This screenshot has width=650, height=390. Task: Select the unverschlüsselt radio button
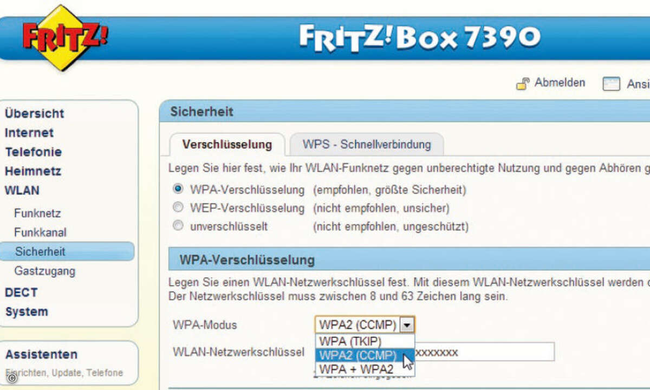pyautogui.click(x=179, y=226)
